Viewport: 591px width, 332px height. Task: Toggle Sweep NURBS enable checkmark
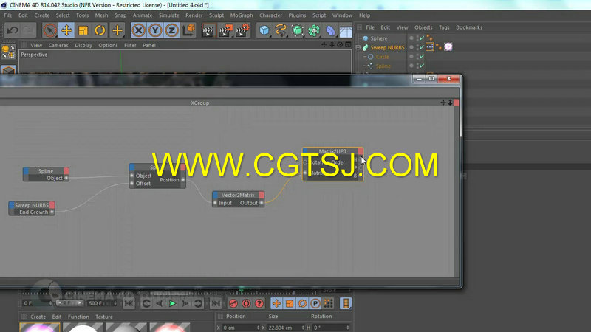tap(422, 47)
